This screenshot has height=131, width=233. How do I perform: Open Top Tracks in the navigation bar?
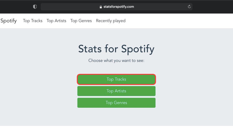[x=33, y=21]
